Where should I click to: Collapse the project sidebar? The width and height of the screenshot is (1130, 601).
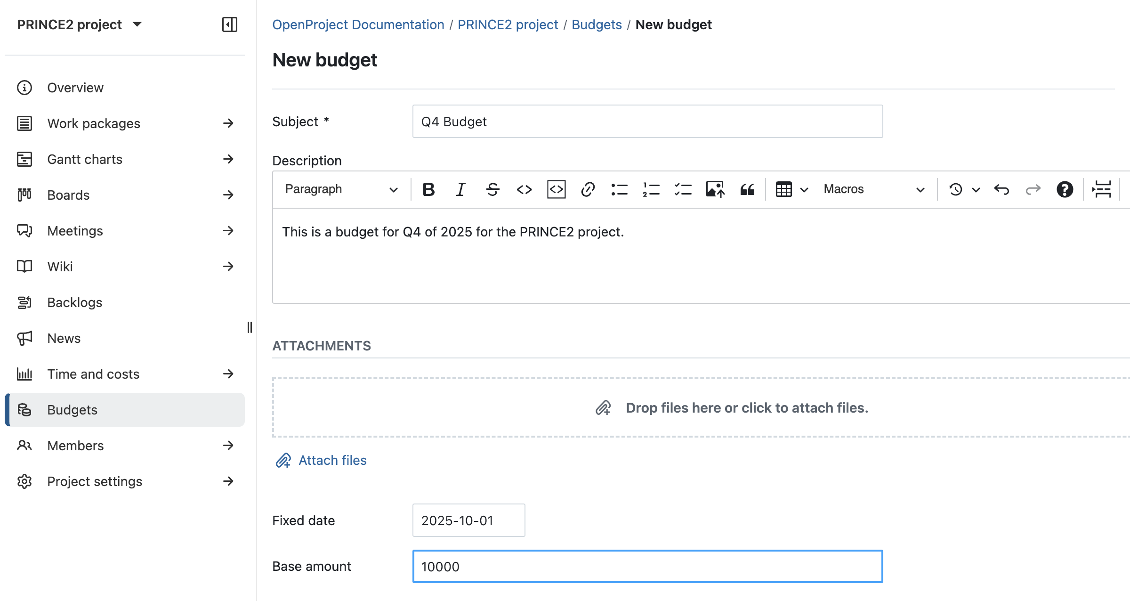[230, 25]
